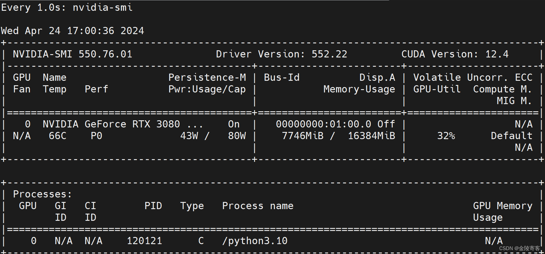Click 'CUDA Version: 12.4' text
Image resolution: width=545 pixels, height=254 pixels.
click(x=455, y=54)
